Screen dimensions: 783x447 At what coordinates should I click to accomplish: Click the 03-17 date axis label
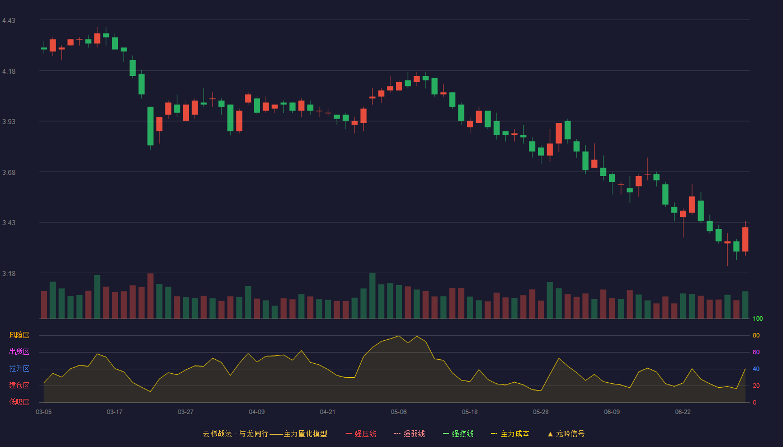click(115, 412)
